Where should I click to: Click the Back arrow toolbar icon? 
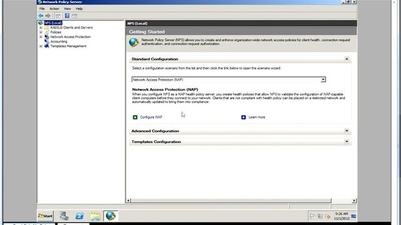pos(41,16)
